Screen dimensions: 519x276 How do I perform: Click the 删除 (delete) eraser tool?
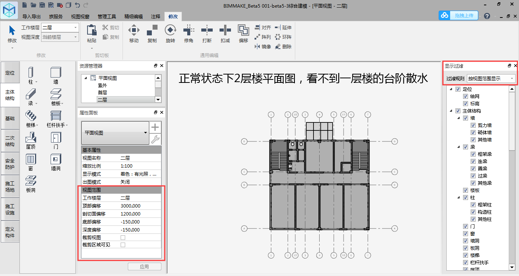pos(283,46)
